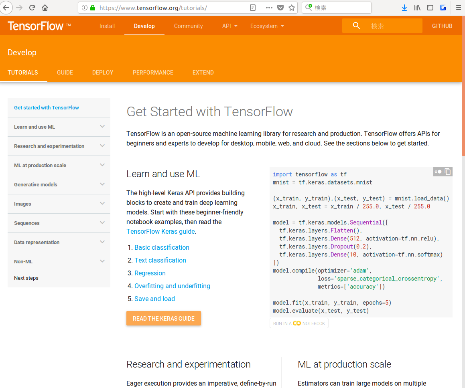The height and width of the screenshot is (388, 465).
Task: Expand Research and experimentation sidebar section
Action: 59,146
